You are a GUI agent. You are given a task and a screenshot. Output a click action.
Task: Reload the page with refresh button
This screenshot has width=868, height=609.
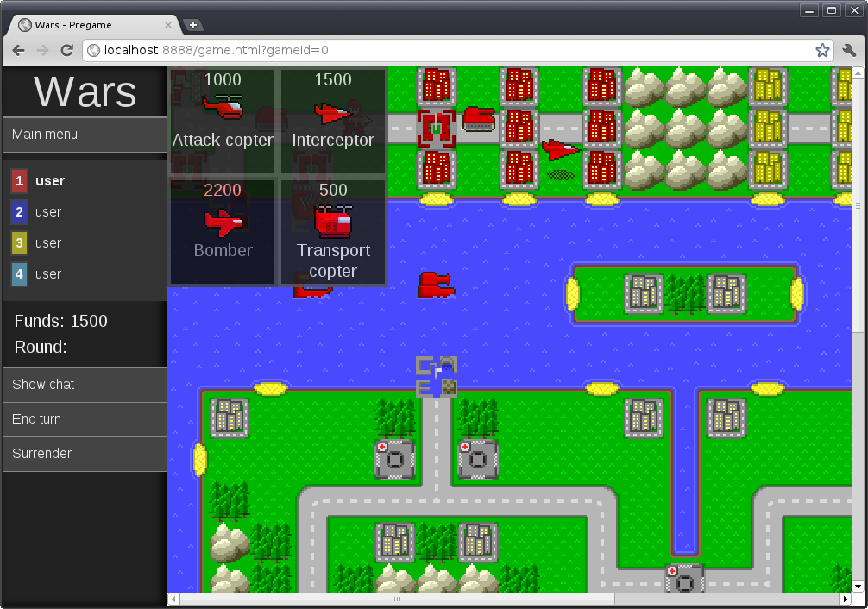coord(66,50)
